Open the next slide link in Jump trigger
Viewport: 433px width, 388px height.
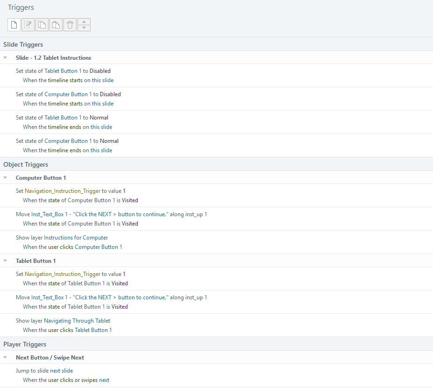click(61, 370)
